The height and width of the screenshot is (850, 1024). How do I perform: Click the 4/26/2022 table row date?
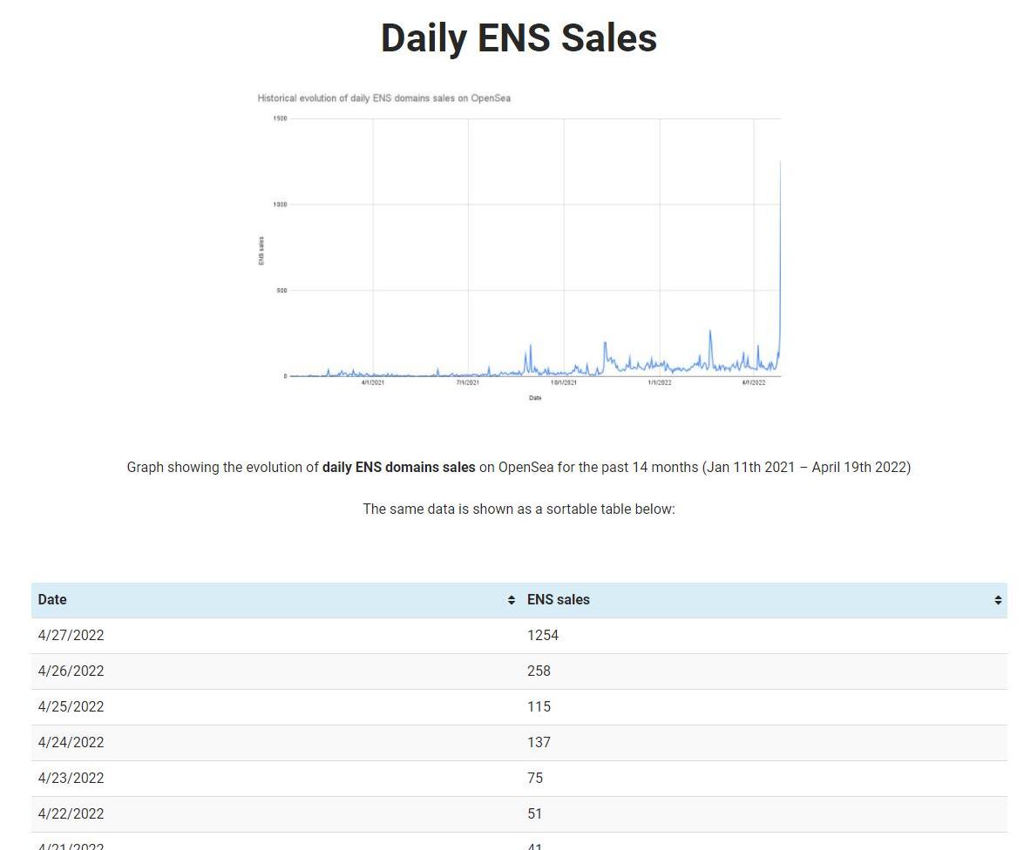pos(71,671)
